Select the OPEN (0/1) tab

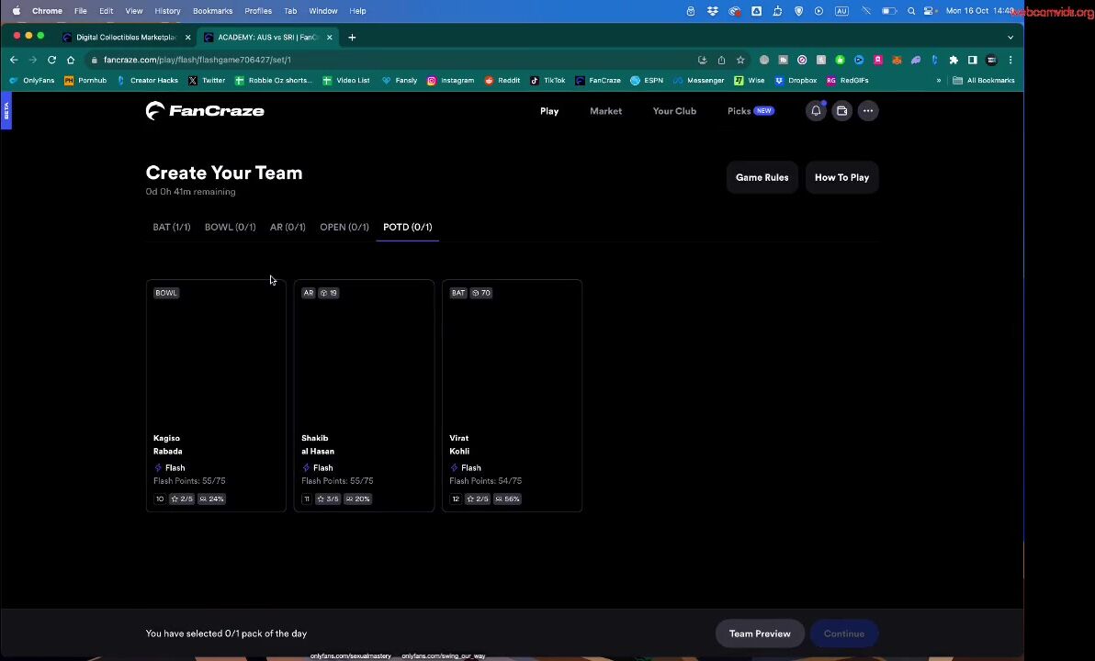pyautogui.click(x=344, y=227)
